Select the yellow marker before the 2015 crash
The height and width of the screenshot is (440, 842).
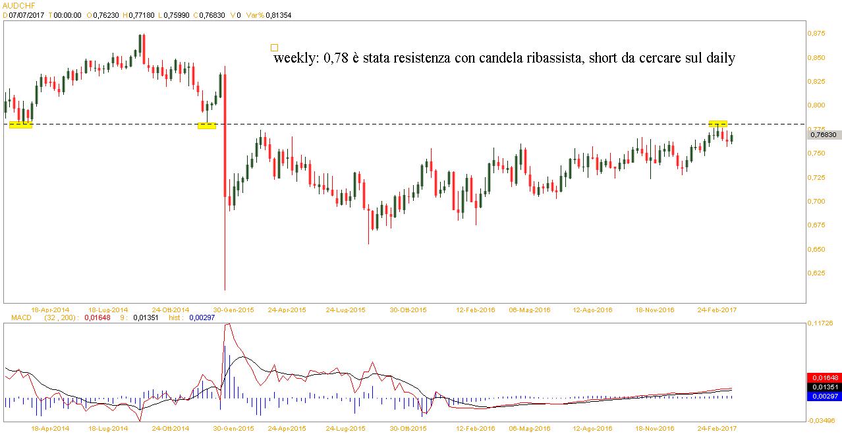click(x=207, y=125)
